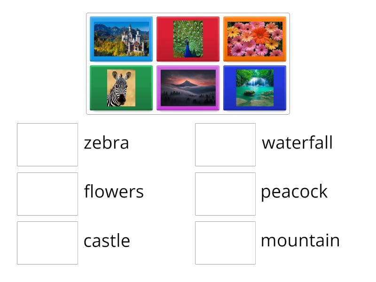This screenshot has width=376, height=282.
Task: Select the zebra picture thumbnail
Action: click(x=121, y=88)
